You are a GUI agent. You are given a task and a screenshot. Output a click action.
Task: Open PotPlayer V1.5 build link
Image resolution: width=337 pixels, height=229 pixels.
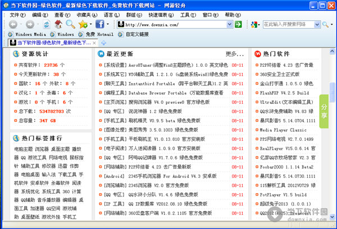click(283, 195)
